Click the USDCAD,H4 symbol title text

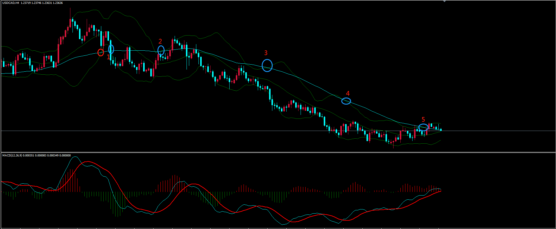(x=10, y=3)
